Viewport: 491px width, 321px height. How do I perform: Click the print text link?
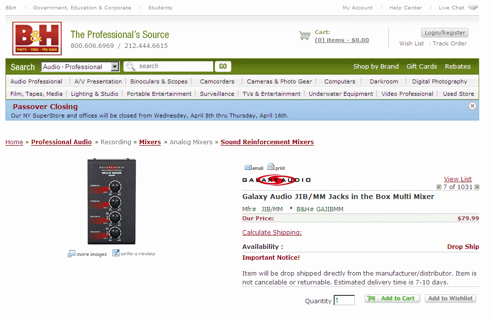click(x=280, y=168)
